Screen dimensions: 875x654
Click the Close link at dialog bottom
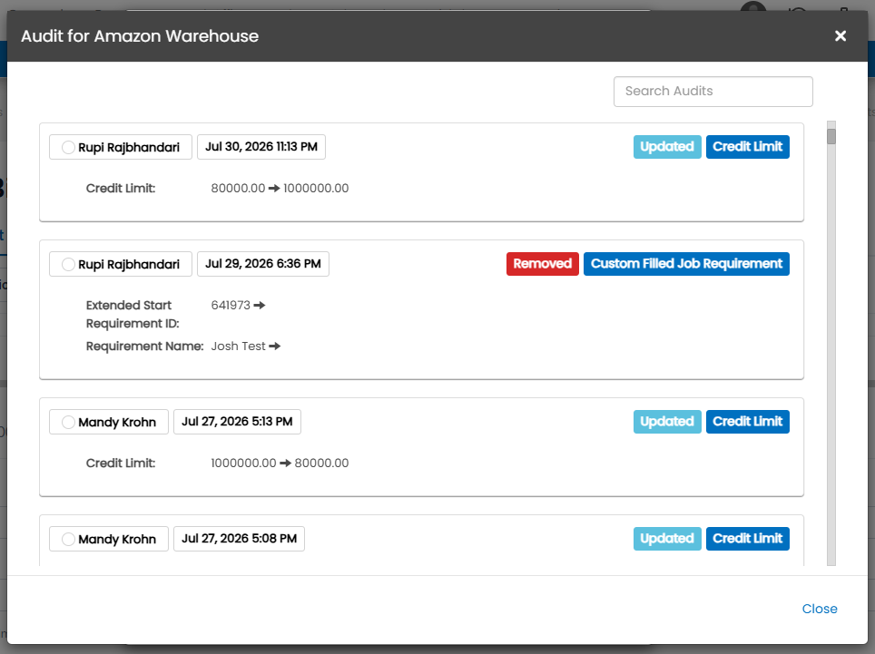[x=820, y=609]
